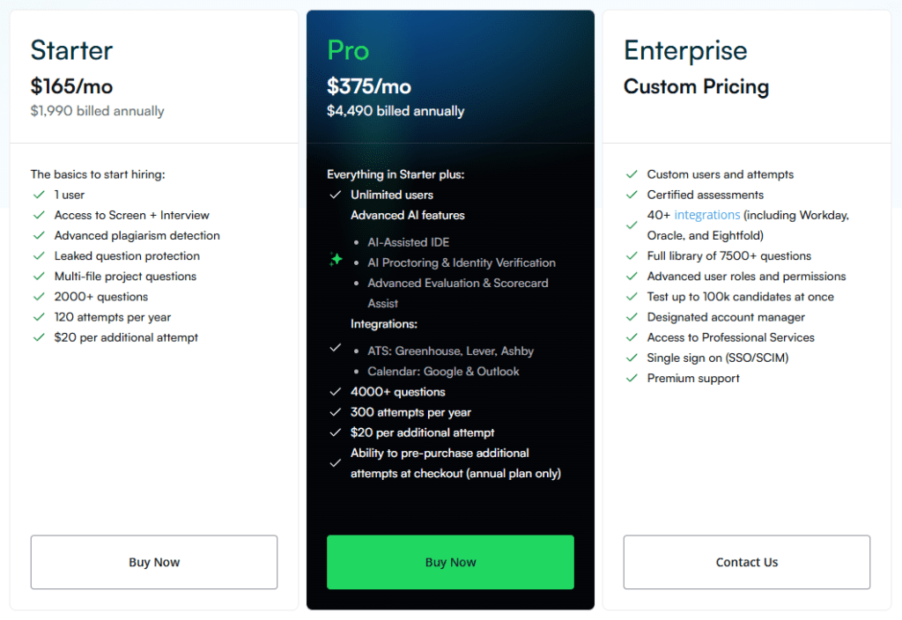Click Buy Now on the Starter plan
Image resolution: width=902 pixels, height=620 pixels.
[x=153, y=562]
